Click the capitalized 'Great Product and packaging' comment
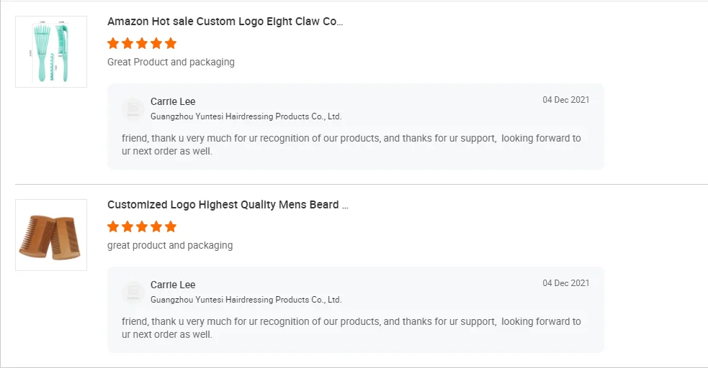The image size is (708, 368). (x=171, y=62)
